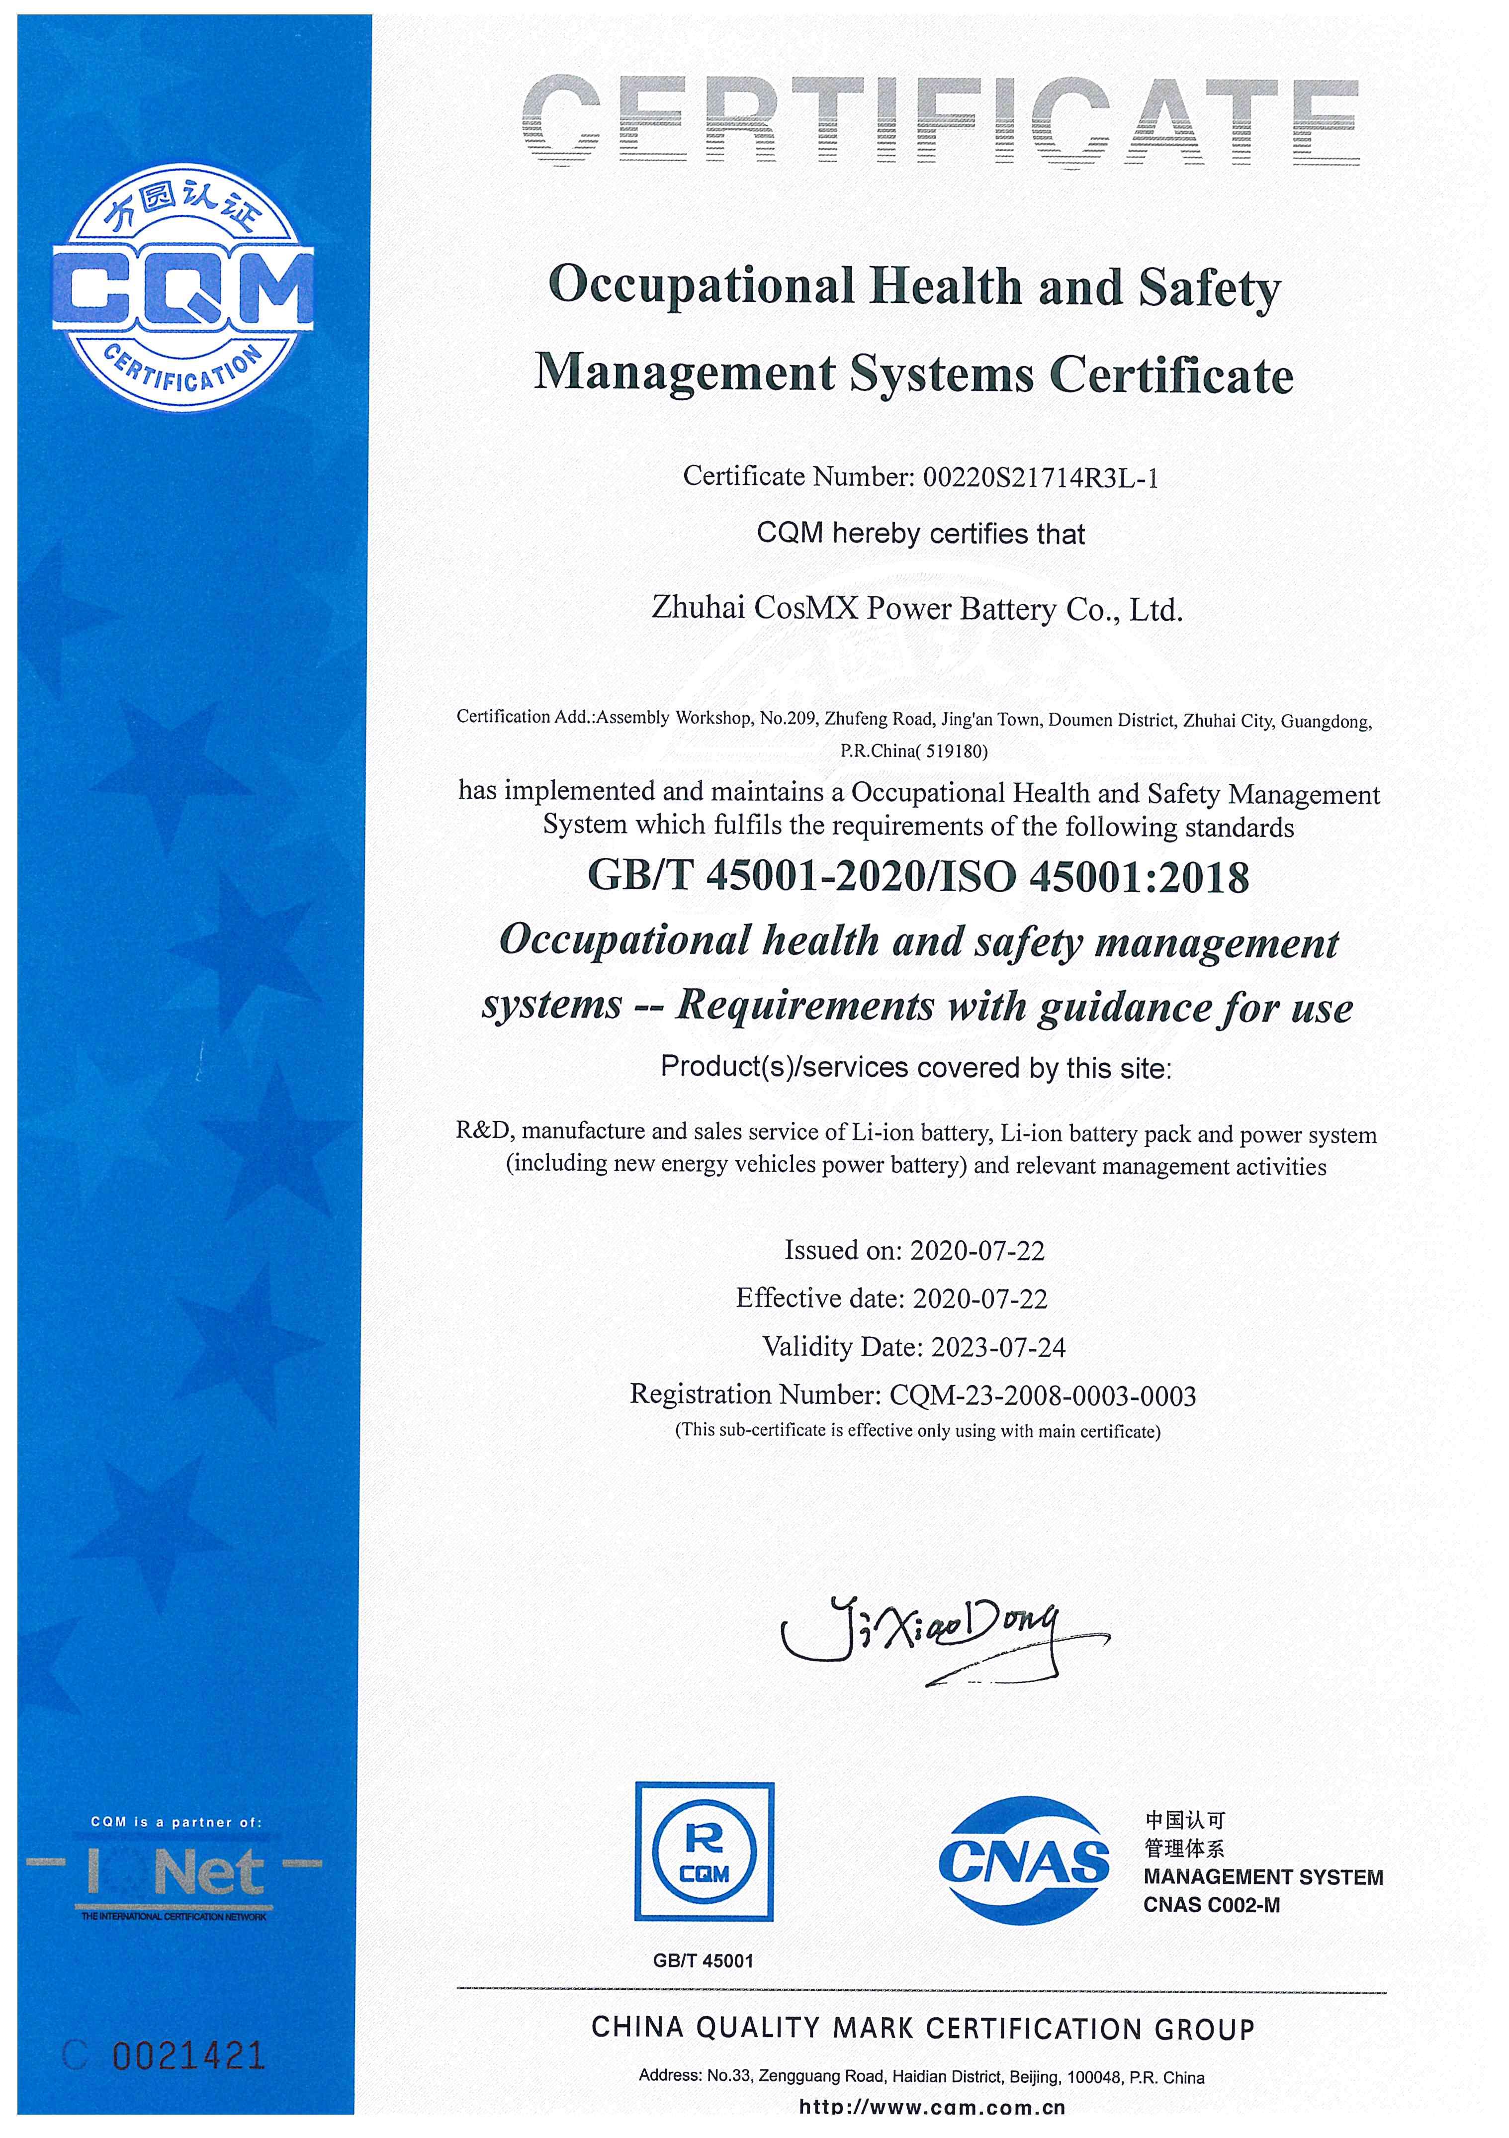Select company name Zhuhai CosMX Power Battery
This screenshot has width=1509, height=2138.
(x=917, y=610)
